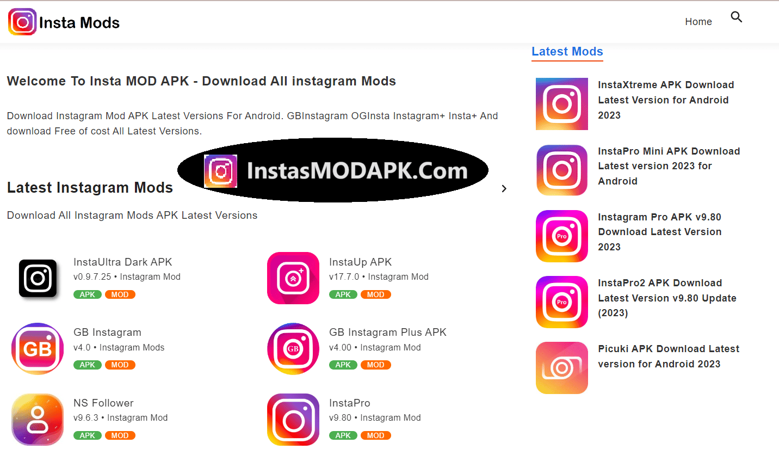The image size is (779, 455).
Task: Click the InstaXtreme APK thumbnail
Action: point(562,104)
